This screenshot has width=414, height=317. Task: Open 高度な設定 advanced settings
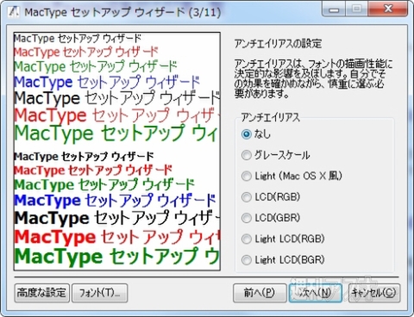42,293
